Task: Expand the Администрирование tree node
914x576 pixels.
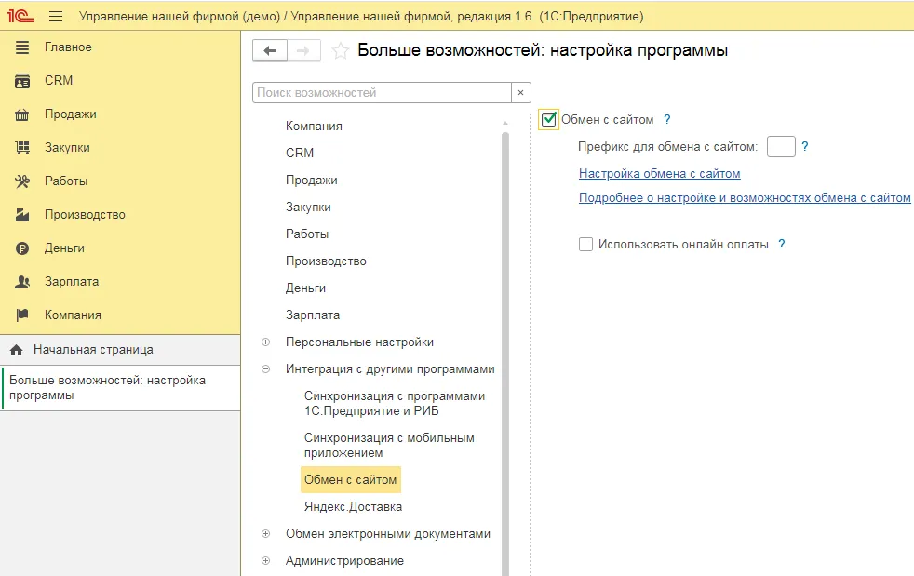Action: coord(266,561)
